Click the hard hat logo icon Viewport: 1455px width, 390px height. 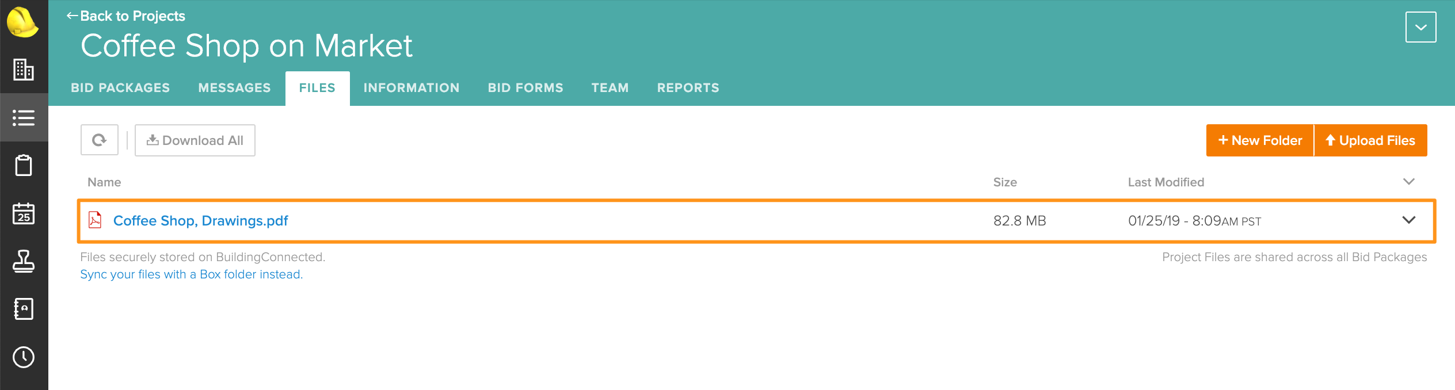pyautogui.click(x=22, y=22)
